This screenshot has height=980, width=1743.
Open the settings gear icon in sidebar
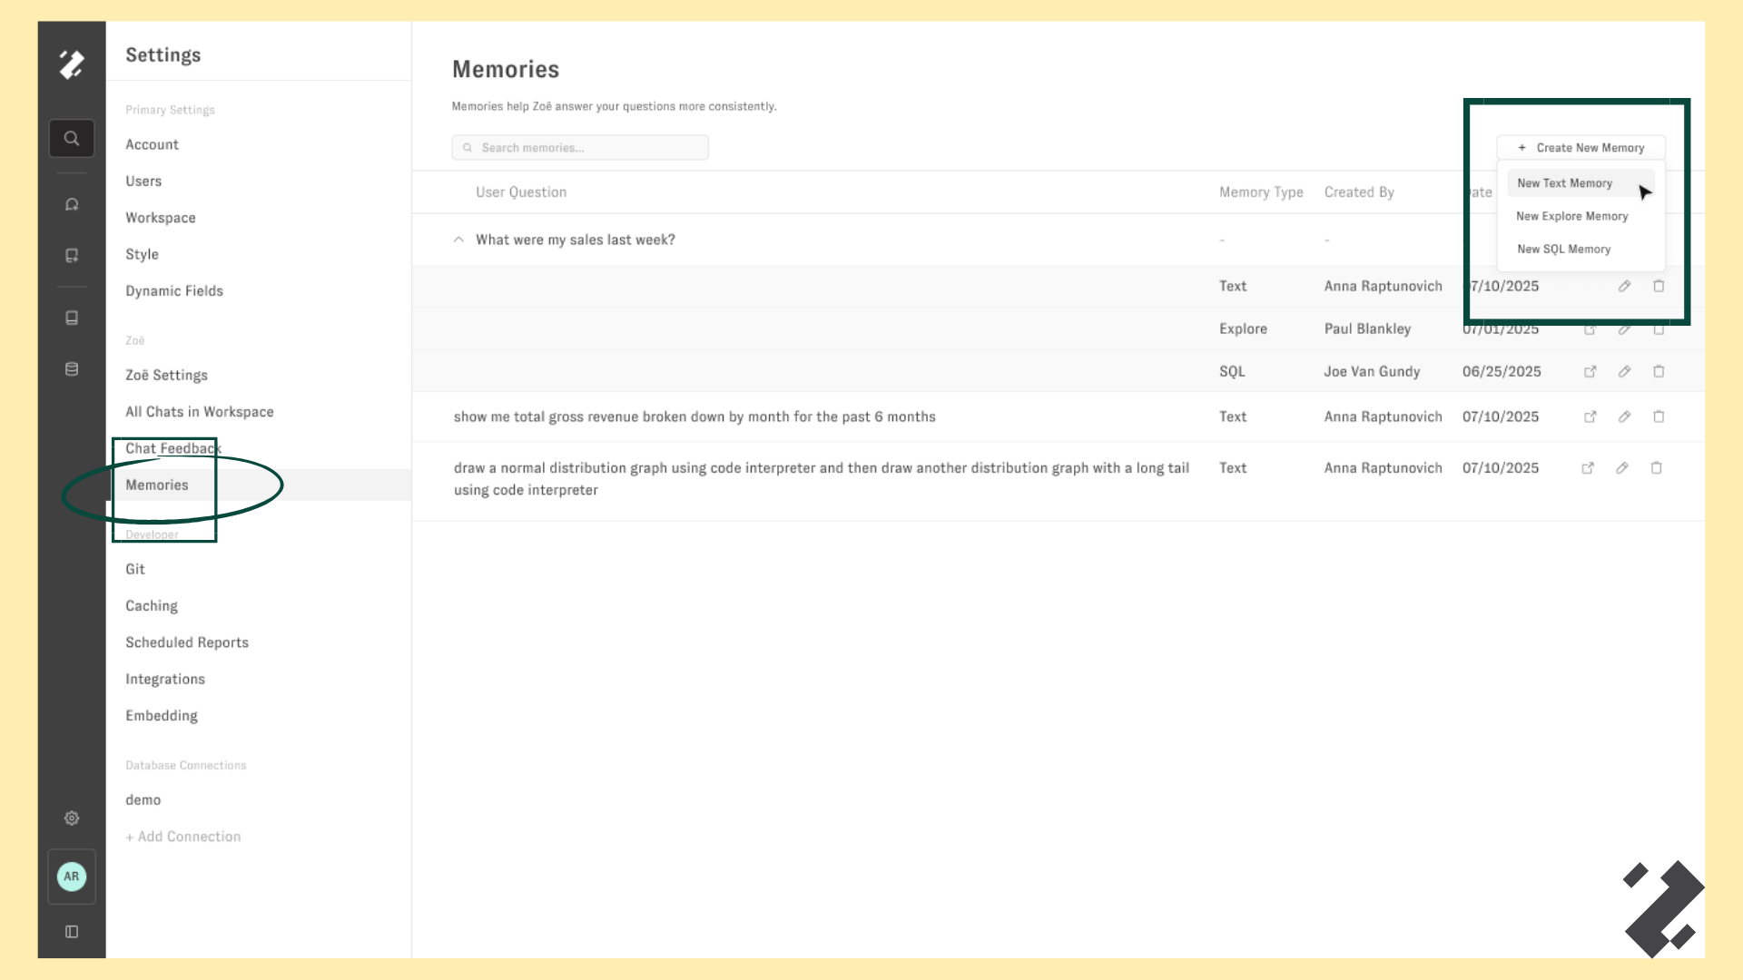pyautogui.click(x=72, y=818)
